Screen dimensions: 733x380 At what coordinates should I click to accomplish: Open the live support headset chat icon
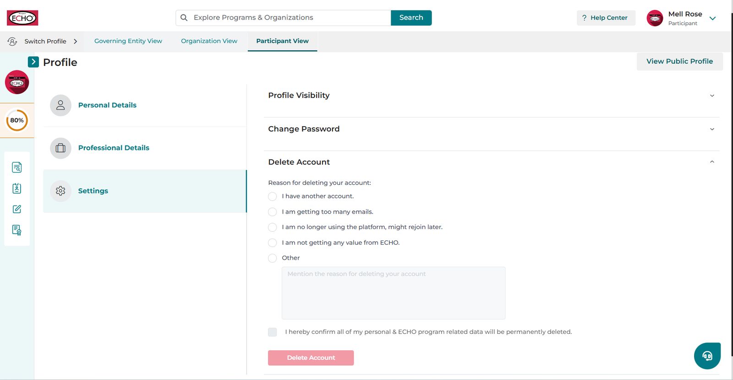point(707,356)
